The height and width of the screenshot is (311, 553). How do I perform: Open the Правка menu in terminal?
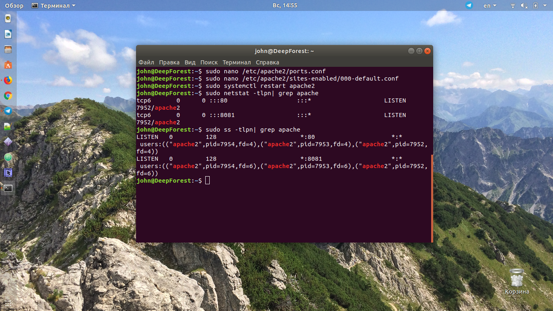[169, 62]
